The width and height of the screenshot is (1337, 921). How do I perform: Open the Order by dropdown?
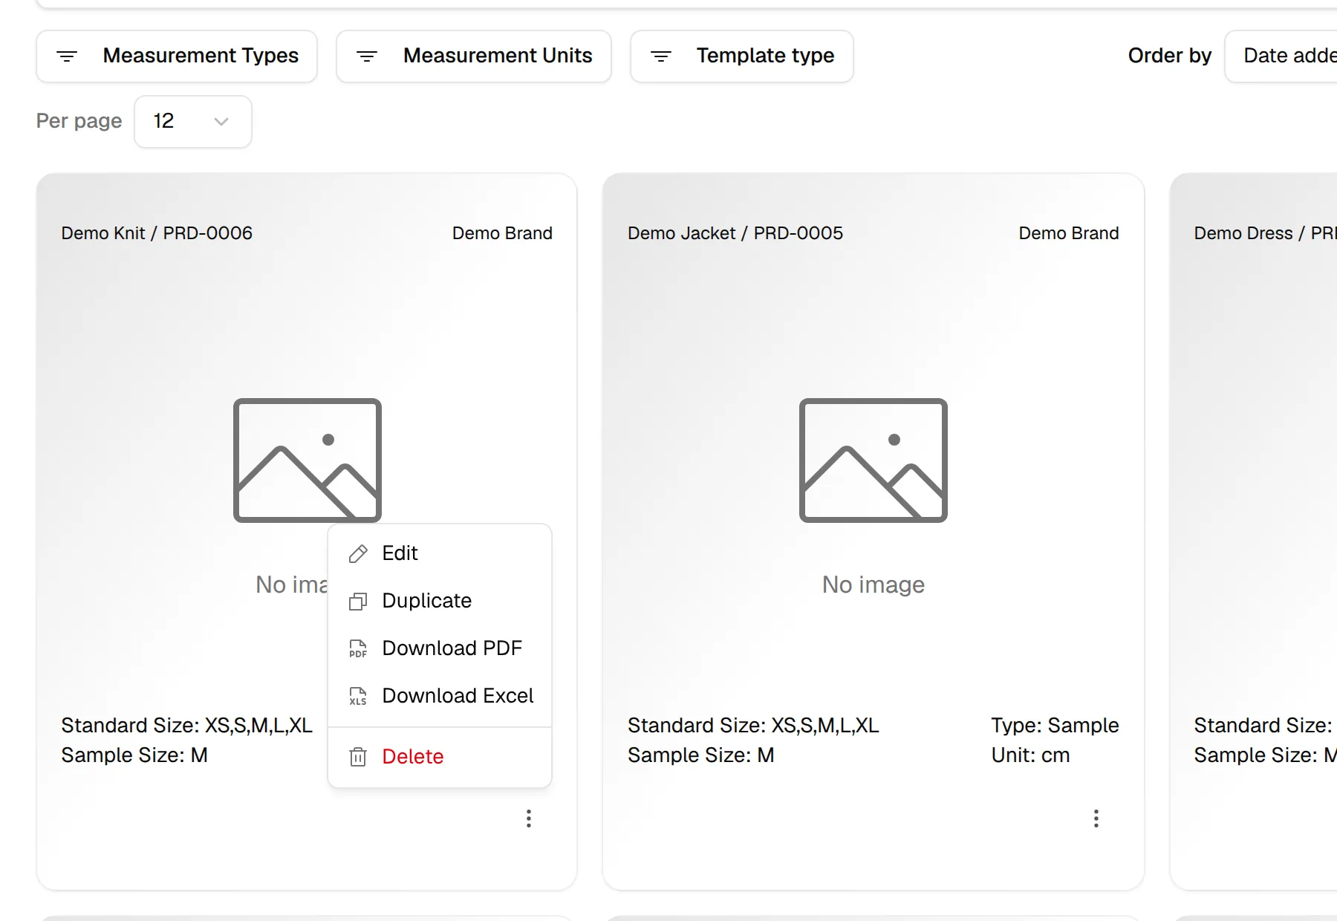coord(1281,56)
